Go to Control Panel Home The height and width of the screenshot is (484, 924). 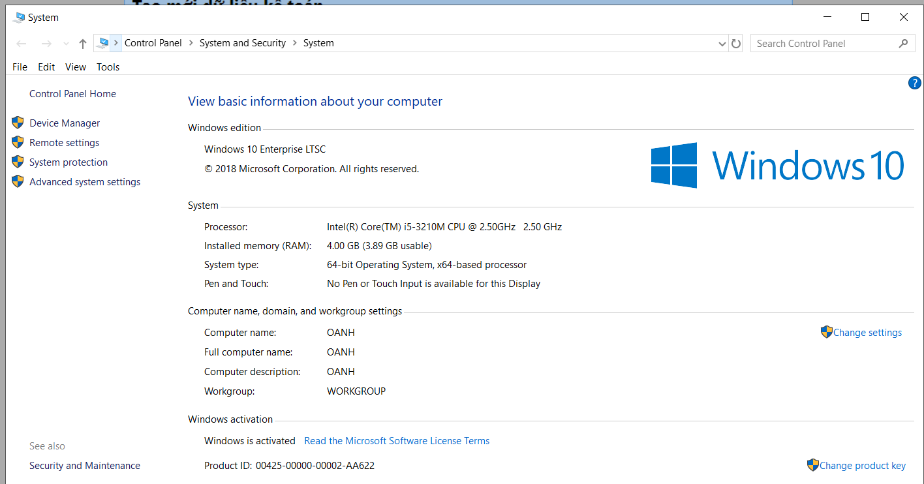(x=72, y=94)
